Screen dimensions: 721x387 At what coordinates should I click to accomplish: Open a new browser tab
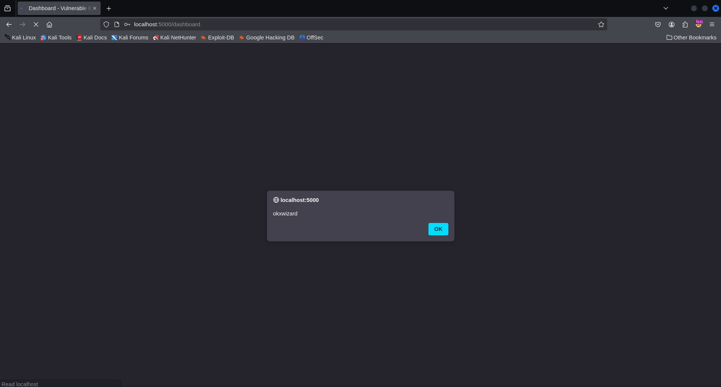point(109,8)
